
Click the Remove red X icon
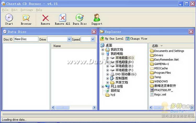point(45,18)
